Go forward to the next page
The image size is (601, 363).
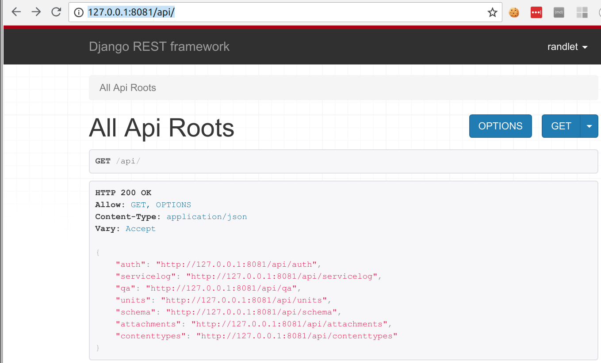click(x=36, y=12)
